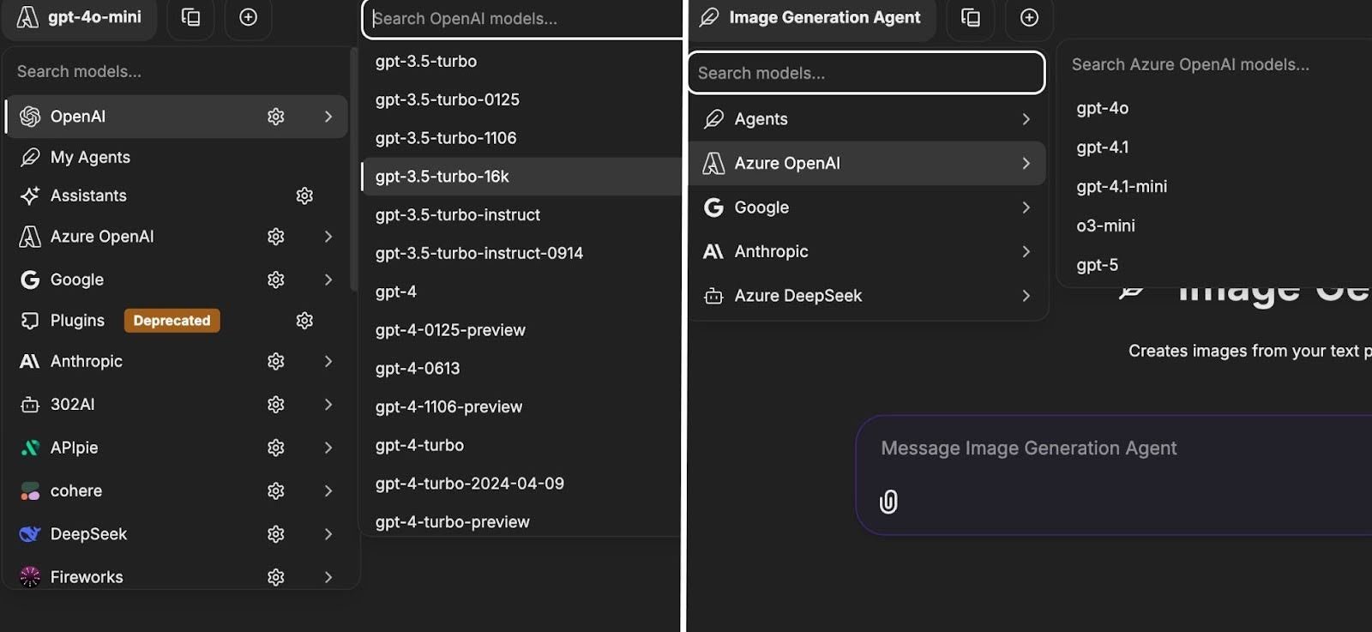The width and height of the screenshot is (1372, 632).
Task: Choose gpt-4.1-mini Azure model
Action: (x=1122, y=187)
